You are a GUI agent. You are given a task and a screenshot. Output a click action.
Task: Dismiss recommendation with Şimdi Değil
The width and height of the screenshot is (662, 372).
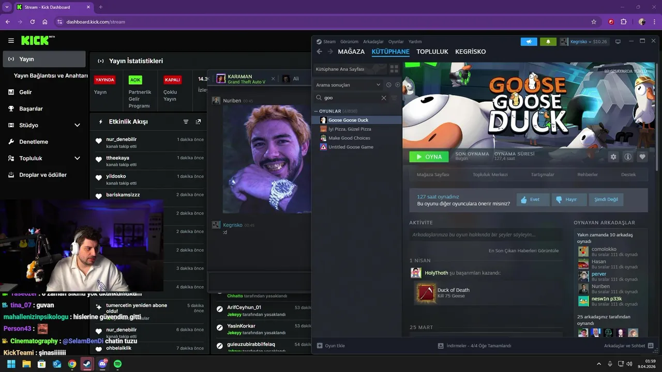click(x=606, y=199)
